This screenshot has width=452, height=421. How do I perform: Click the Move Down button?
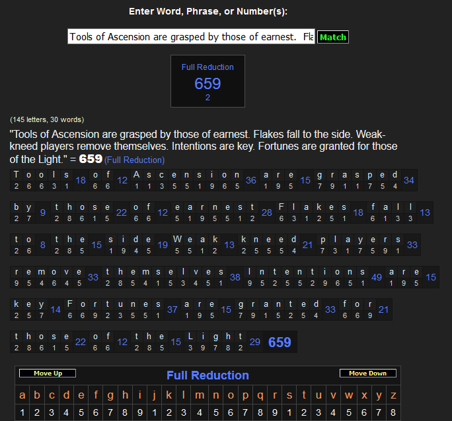[367, 373]
